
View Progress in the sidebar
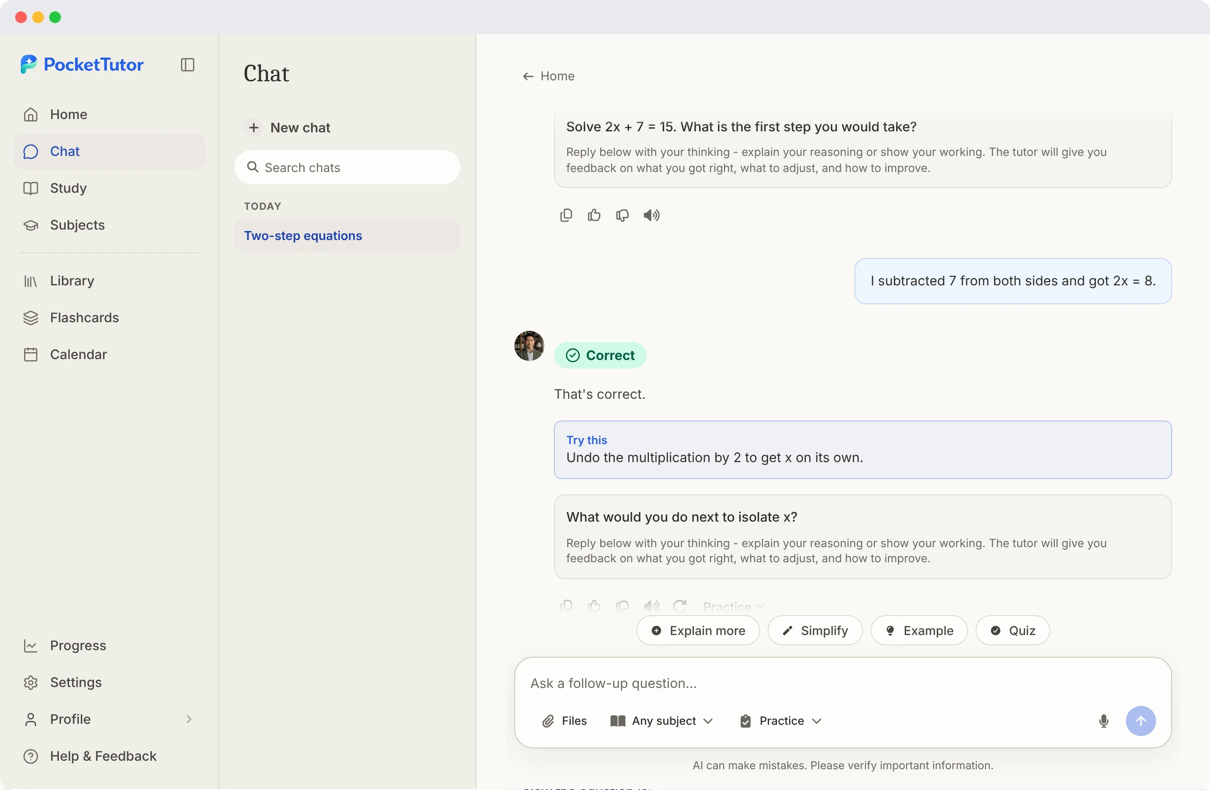[x=109, y=645]
